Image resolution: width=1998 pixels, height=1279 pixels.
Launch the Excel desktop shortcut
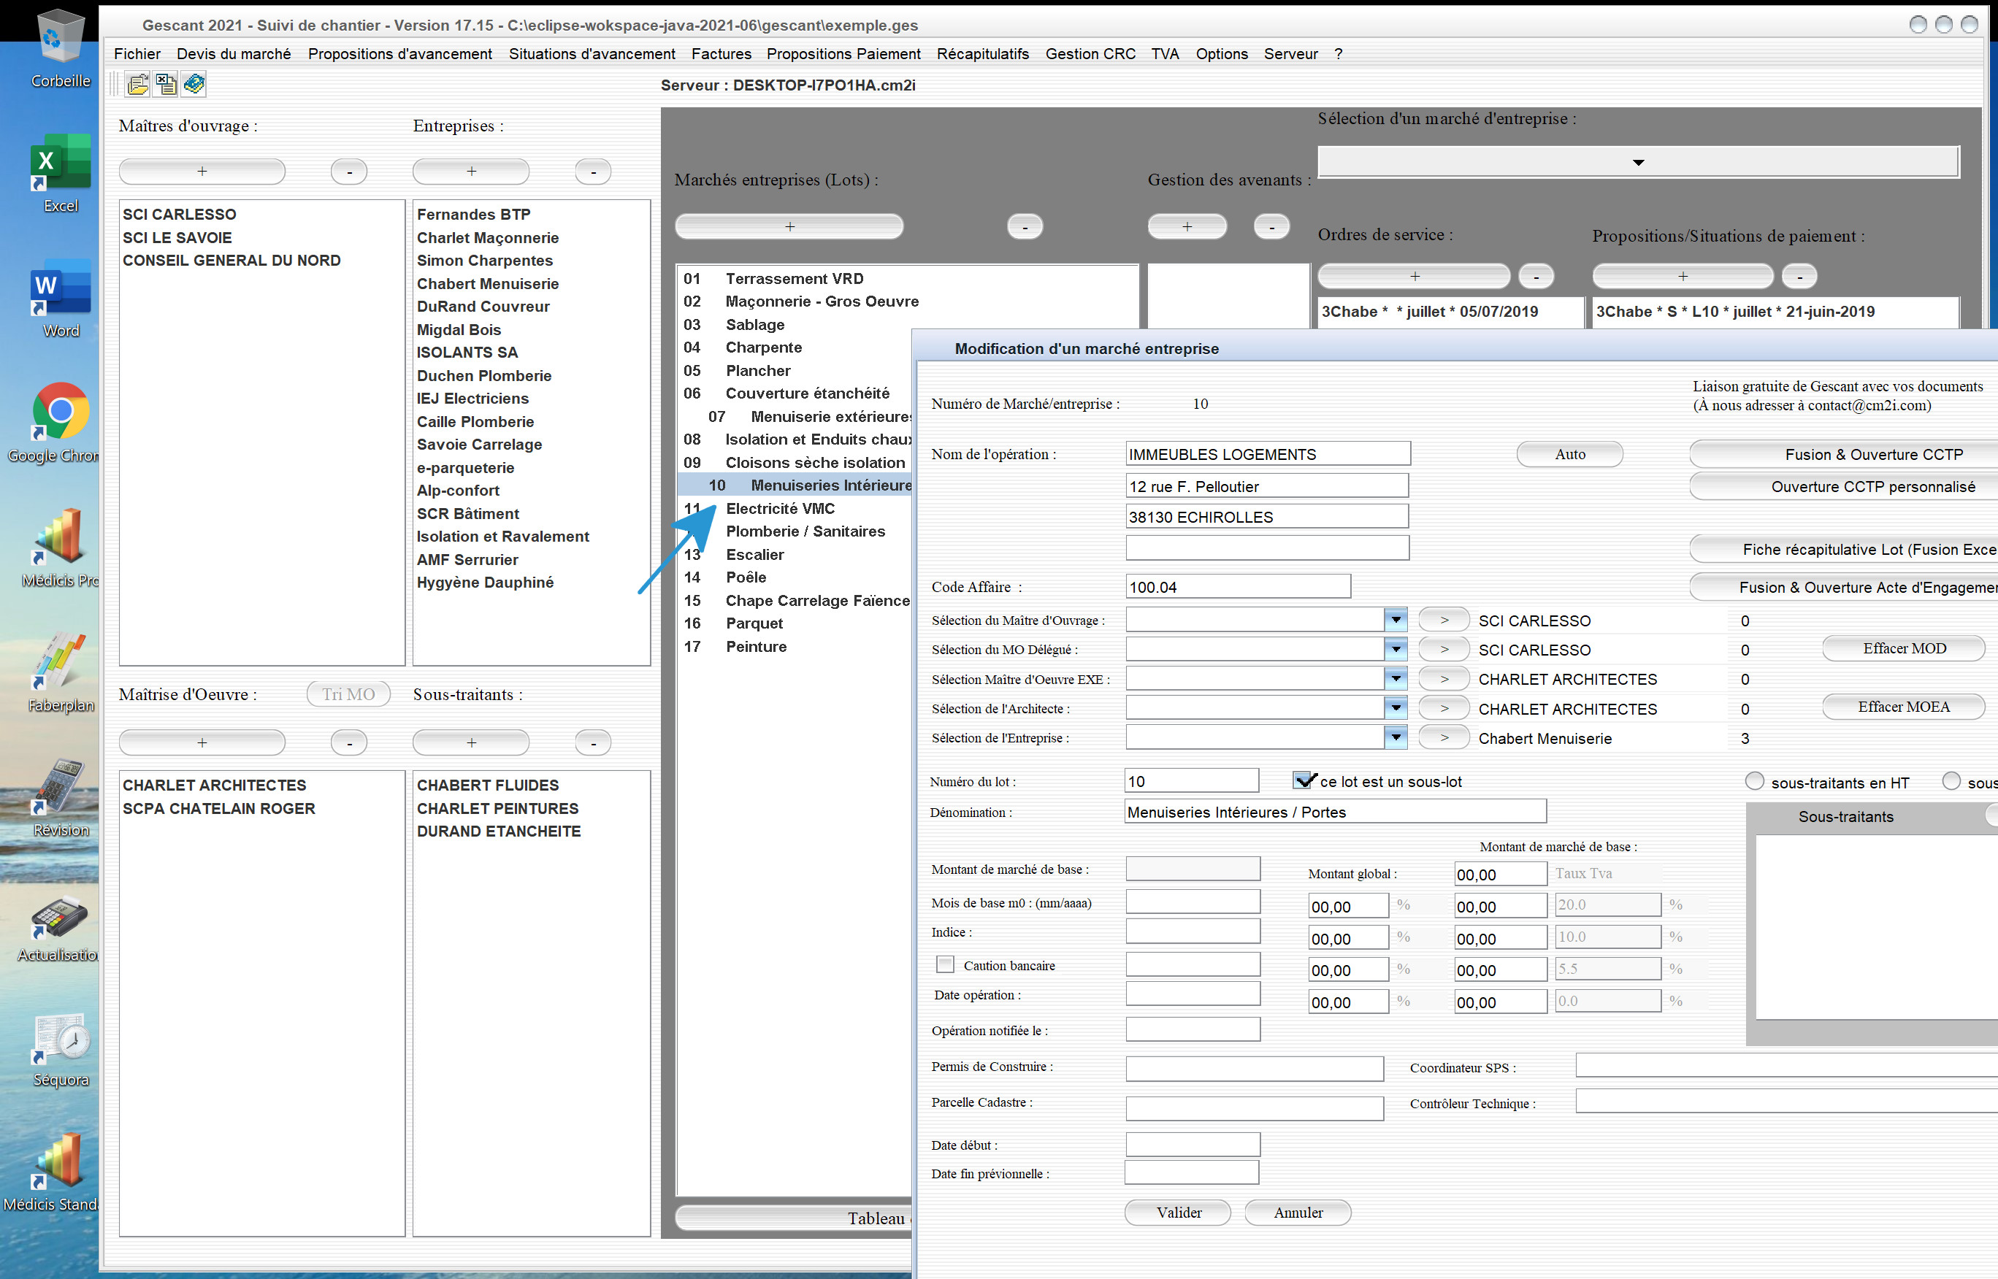pyautogui.click(x=61, y=173)
